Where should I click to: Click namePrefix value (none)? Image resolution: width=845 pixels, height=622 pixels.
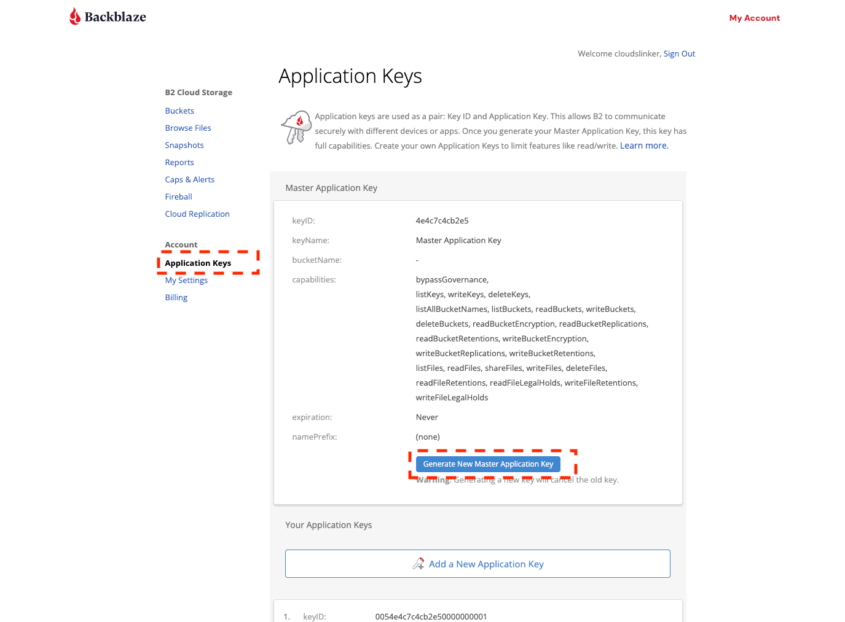tap(428, 437)
